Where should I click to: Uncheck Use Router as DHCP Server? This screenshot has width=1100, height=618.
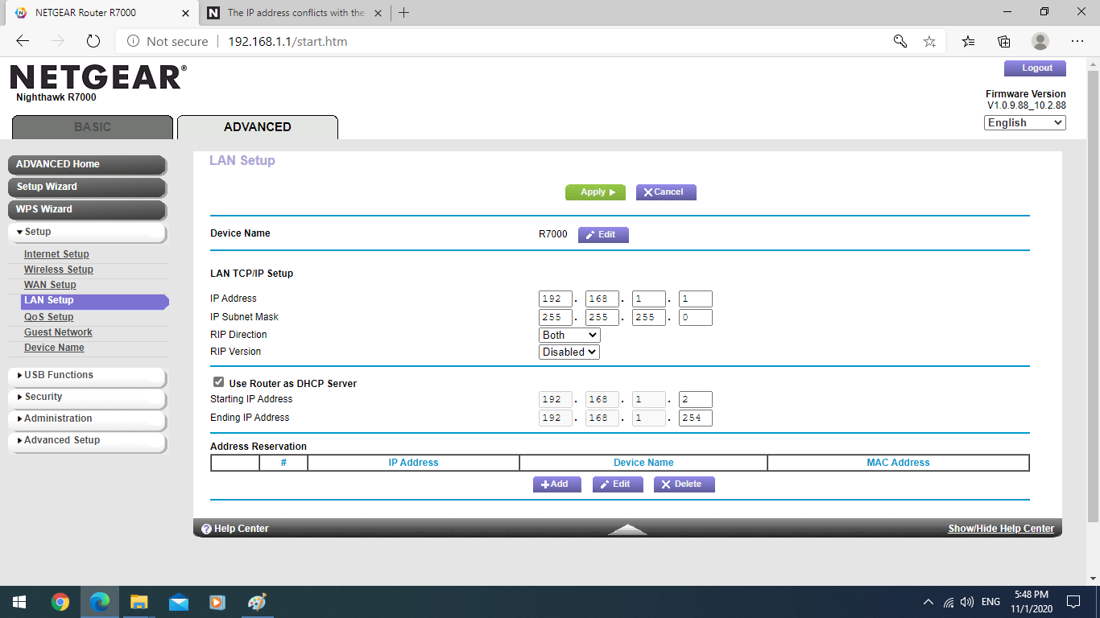coord(217,383)
